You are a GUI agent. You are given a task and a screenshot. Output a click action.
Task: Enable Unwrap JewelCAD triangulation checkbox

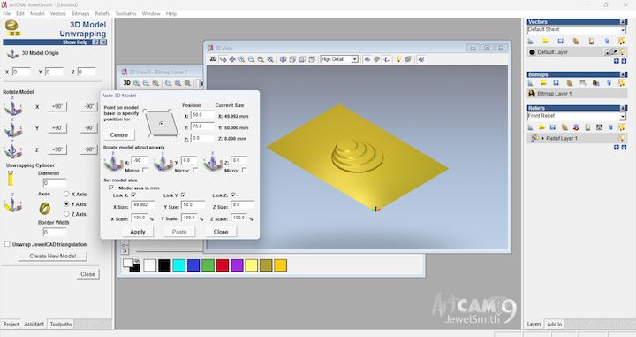click(7, 244)
